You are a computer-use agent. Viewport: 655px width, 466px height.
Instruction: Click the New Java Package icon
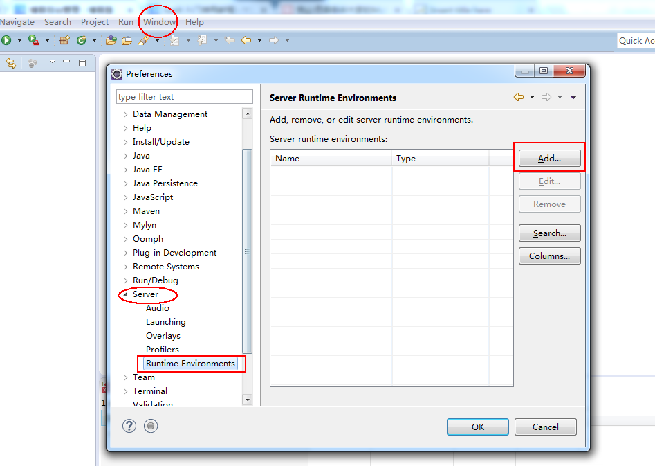pos(64,40)
